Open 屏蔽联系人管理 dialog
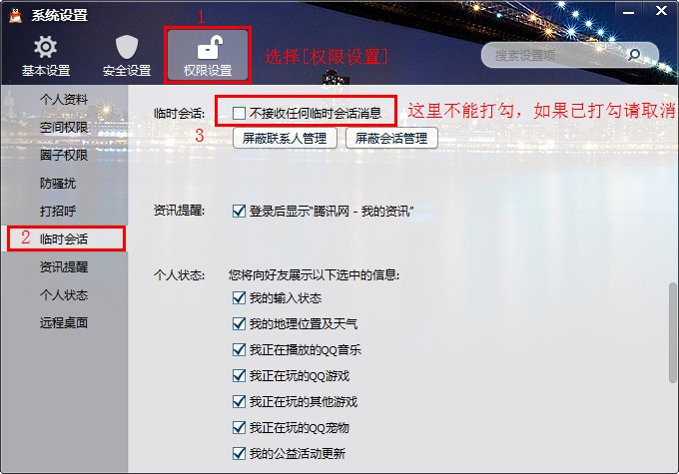 pos(285,138)
